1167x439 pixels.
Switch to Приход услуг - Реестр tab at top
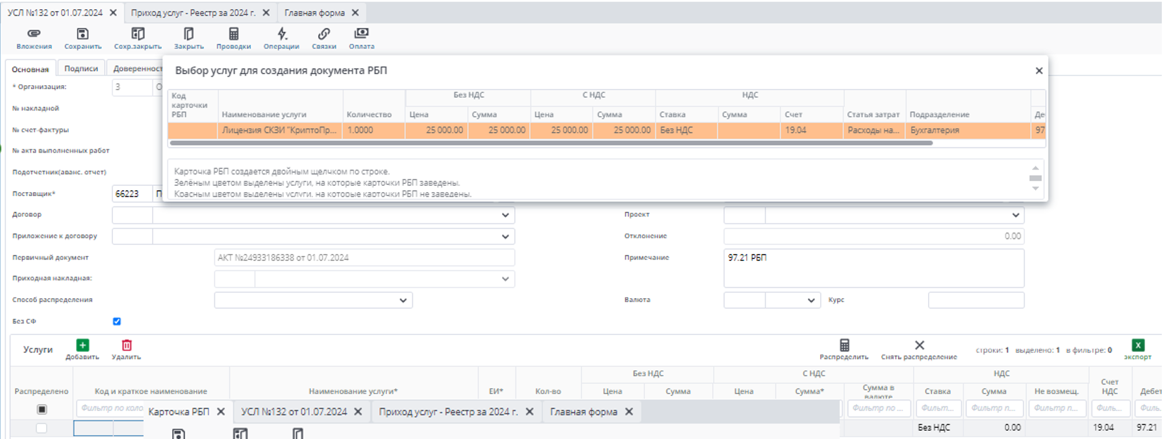coord(193,12)
